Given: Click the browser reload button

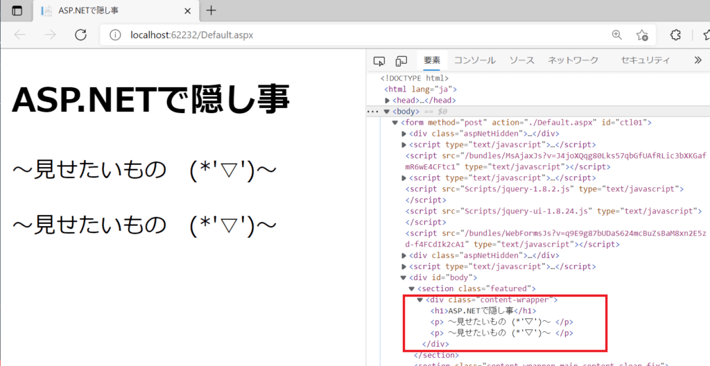Looking at the screenshot, I should 80,35.
